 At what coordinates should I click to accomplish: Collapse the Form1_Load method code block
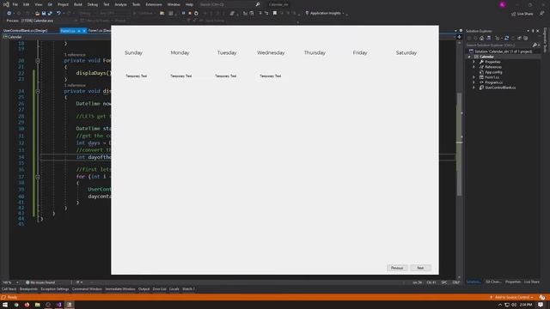(x=38, y=61)
